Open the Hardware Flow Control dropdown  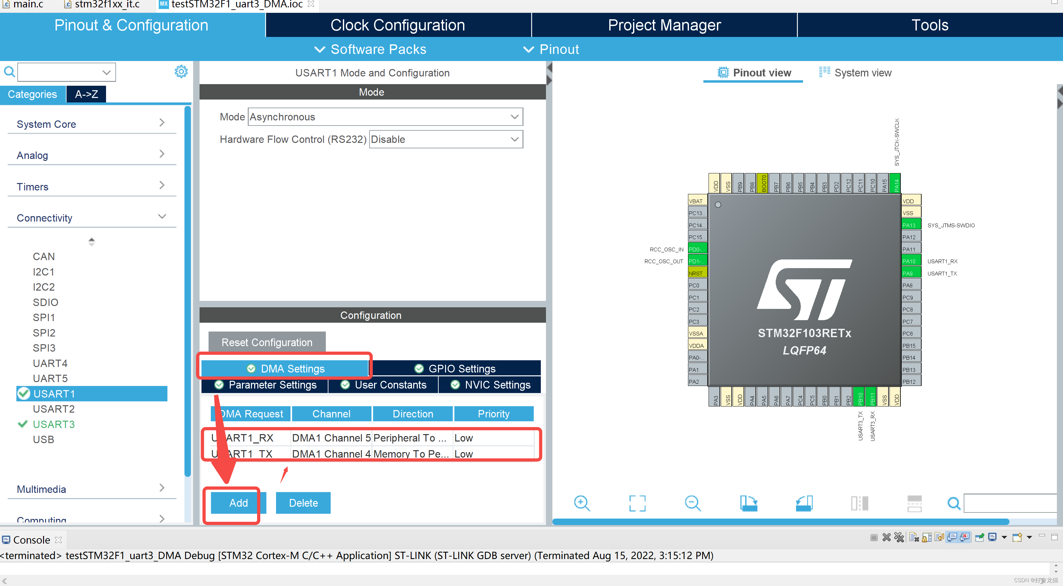point(445,139)
